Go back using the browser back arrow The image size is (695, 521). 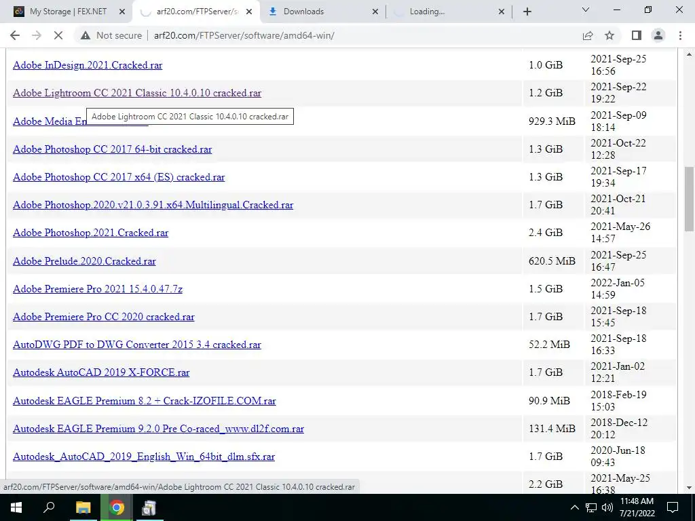15,35
